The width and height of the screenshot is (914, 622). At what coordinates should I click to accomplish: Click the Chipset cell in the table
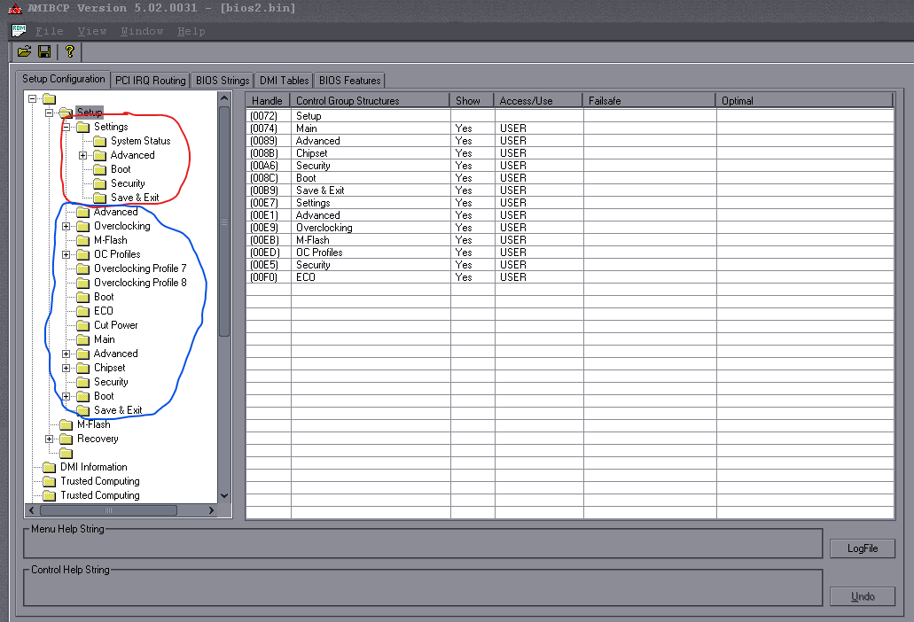[371, 153]
